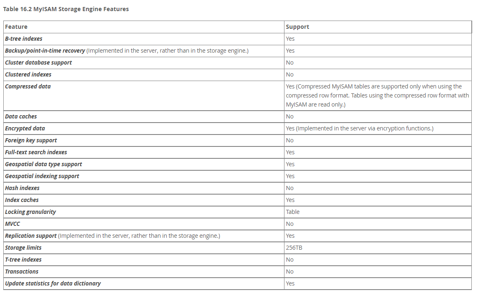Click 'Encrypted data' row label
This screenshot has width=480, height=297.
(25, 128)
